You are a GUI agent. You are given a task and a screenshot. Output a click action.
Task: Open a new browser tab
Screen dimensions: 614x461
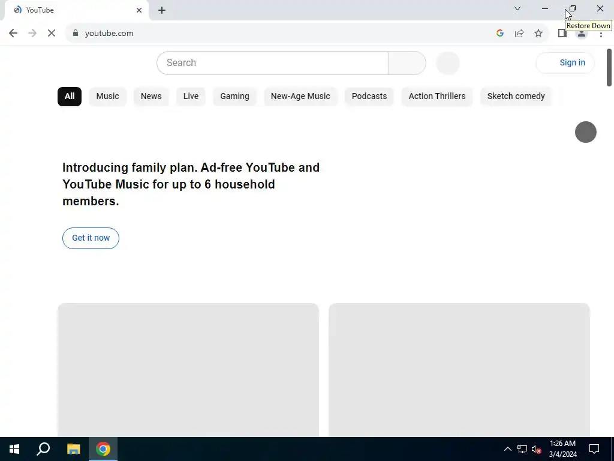point(162,10)
